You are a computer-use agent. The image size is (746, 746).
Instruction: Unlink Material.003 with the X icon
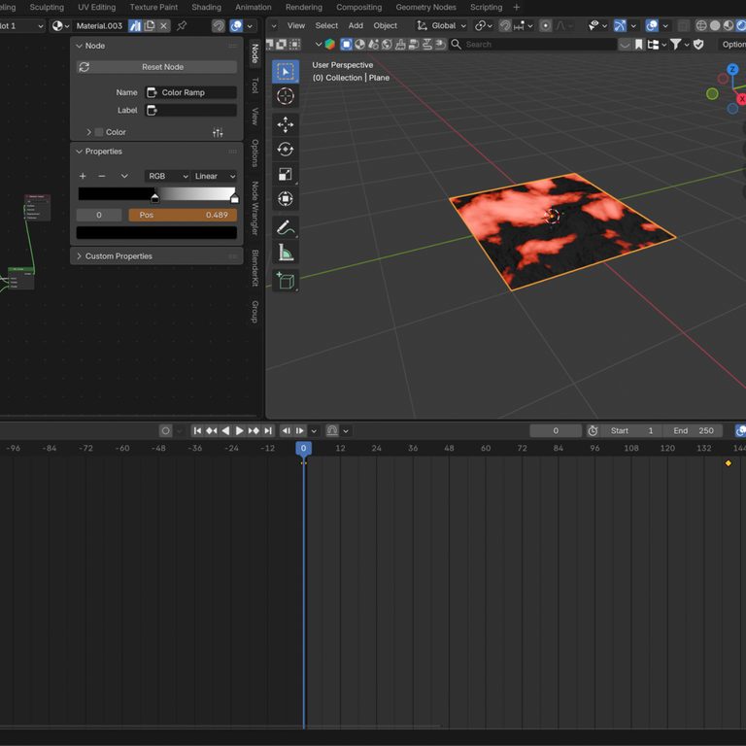(x=163, y=25)
